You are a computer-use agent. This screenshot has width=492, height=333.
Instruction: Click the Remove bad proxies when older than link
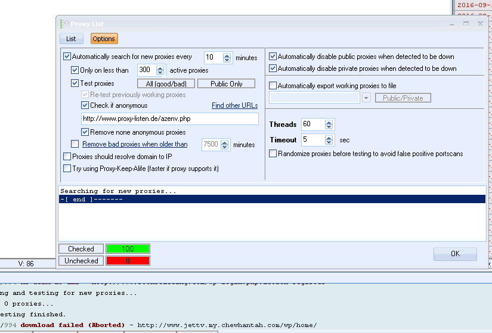(x=135, y=144)
